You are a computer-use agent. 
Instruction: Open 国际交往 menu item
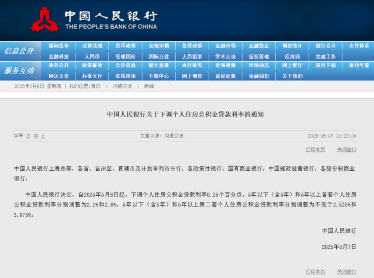click(x=159, y=56)
